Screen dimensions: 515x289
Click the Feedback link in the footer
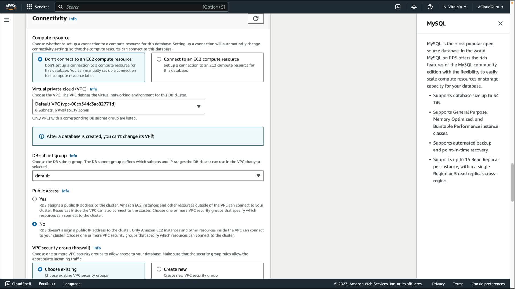pyautogui.click(x=47, y=284)
